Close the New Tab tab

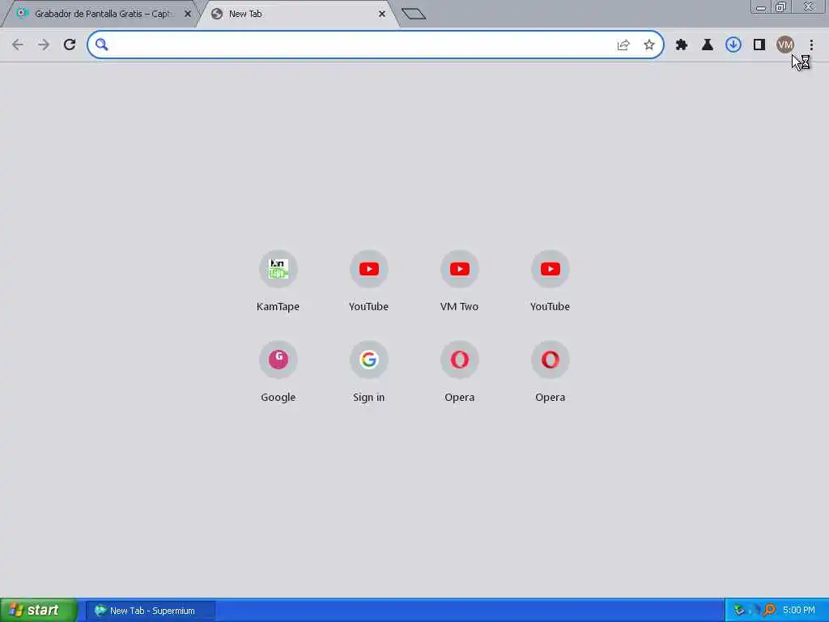click(x=382, y=14)
